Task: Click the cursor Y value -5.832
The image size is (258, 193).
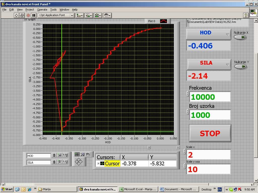Action: tap(163, 163)
